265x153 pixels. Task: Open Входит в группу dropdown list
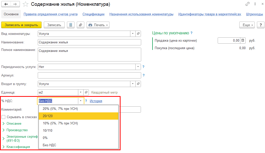point(133,84)
